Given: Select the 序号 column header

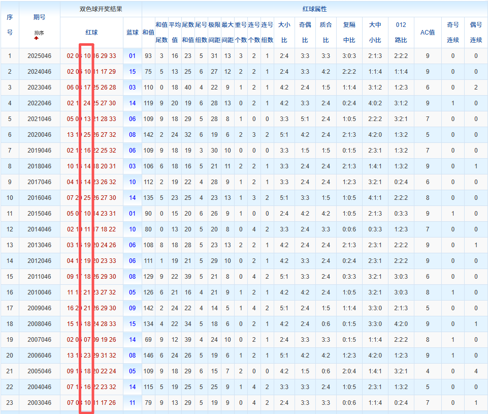Looking at the screenshot, I should [x=10, y=24].
